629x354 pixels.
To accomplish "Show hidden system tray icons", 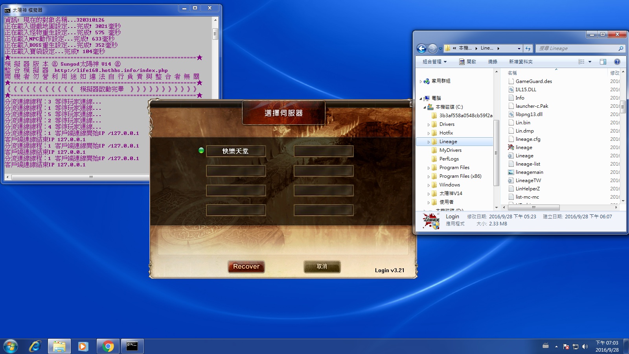I will [556, 347].
